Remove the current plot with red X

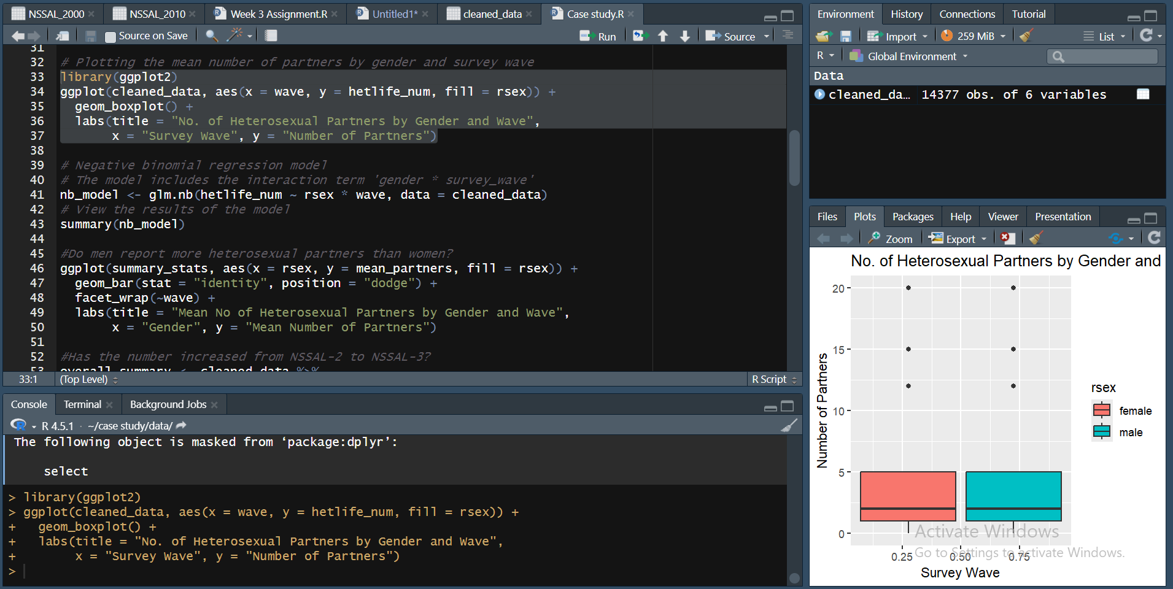coord(1007,238)
